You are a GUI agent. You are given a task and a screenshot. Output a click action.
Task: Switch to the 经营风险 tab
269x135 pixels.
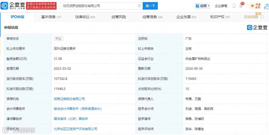click(119, 17)
